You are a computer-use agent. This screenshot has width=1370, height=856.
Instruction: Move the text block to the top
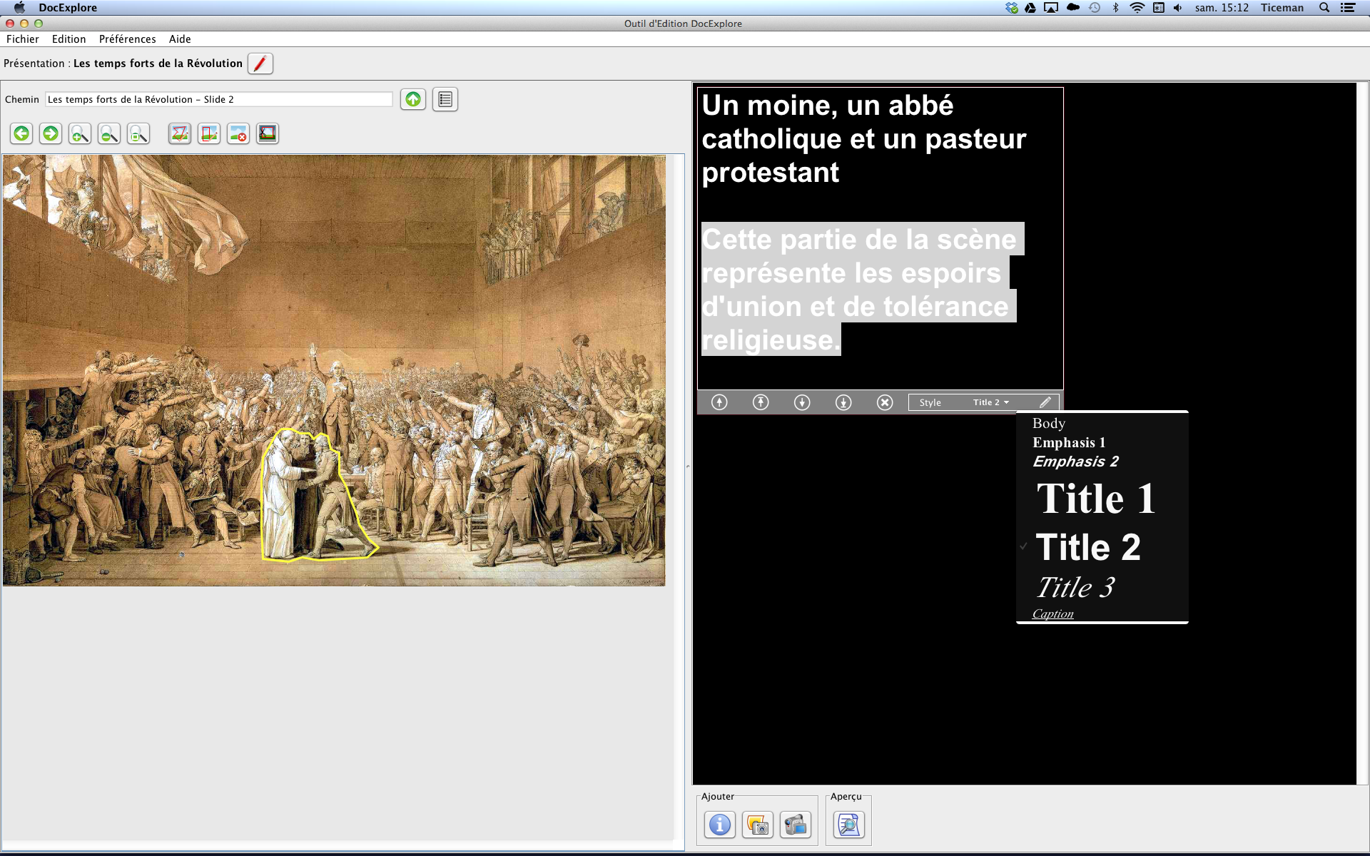pos(761,402)
